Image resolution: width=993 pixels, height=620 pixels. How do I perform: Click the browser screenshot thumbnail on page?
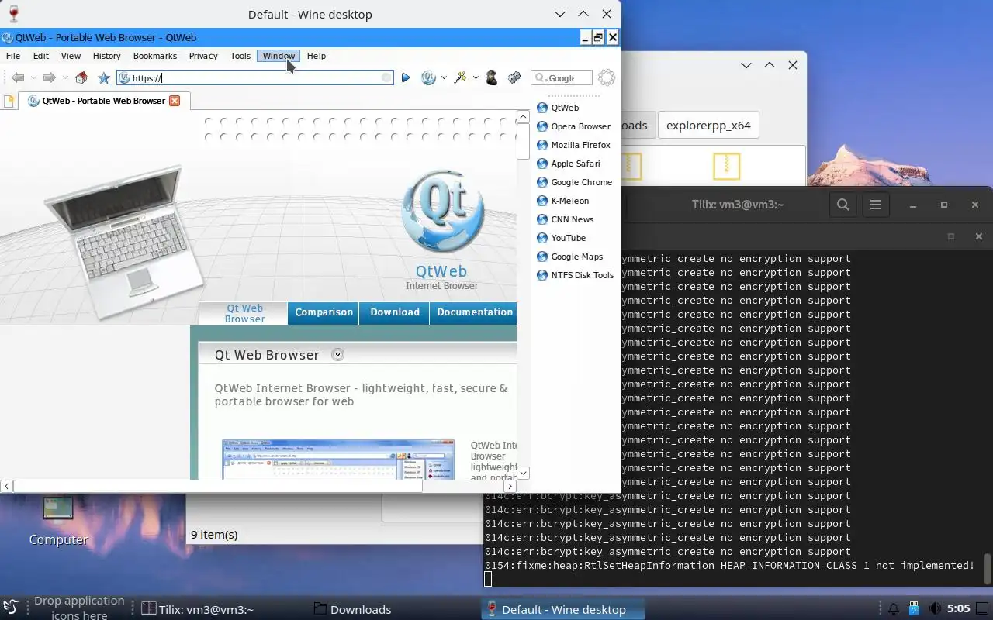tap(338, 460)
